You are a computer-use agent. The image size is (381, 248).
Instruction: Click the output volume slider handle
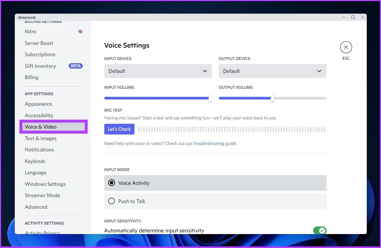point(272,98)
